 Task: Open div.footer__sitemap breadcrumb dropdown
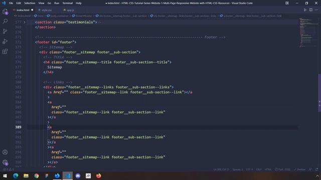click(123, 15)
